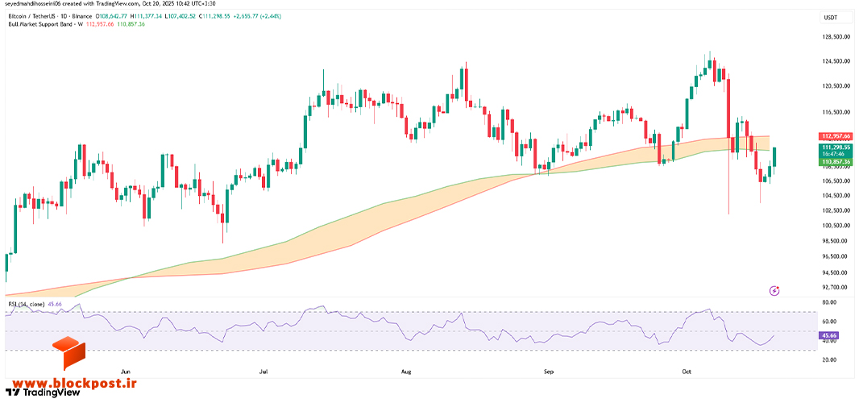
Task: Click the purple 45.66 RSI axis tag
Action: pyautogui.click(x=828, y=334)
